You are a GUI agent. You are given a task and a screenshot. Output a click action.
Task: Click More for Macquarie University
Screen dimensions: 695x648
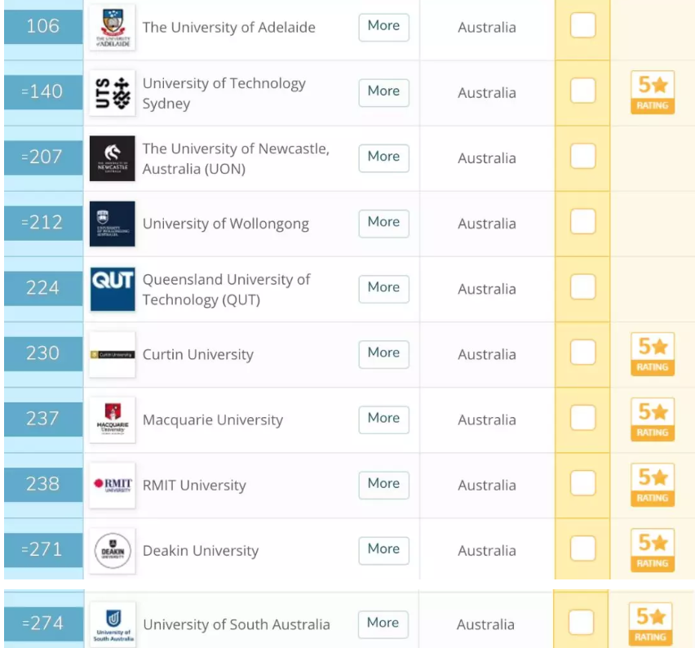point(384,420)
